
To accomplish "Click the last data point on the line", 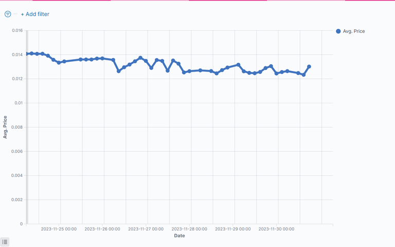I will 309,66.
